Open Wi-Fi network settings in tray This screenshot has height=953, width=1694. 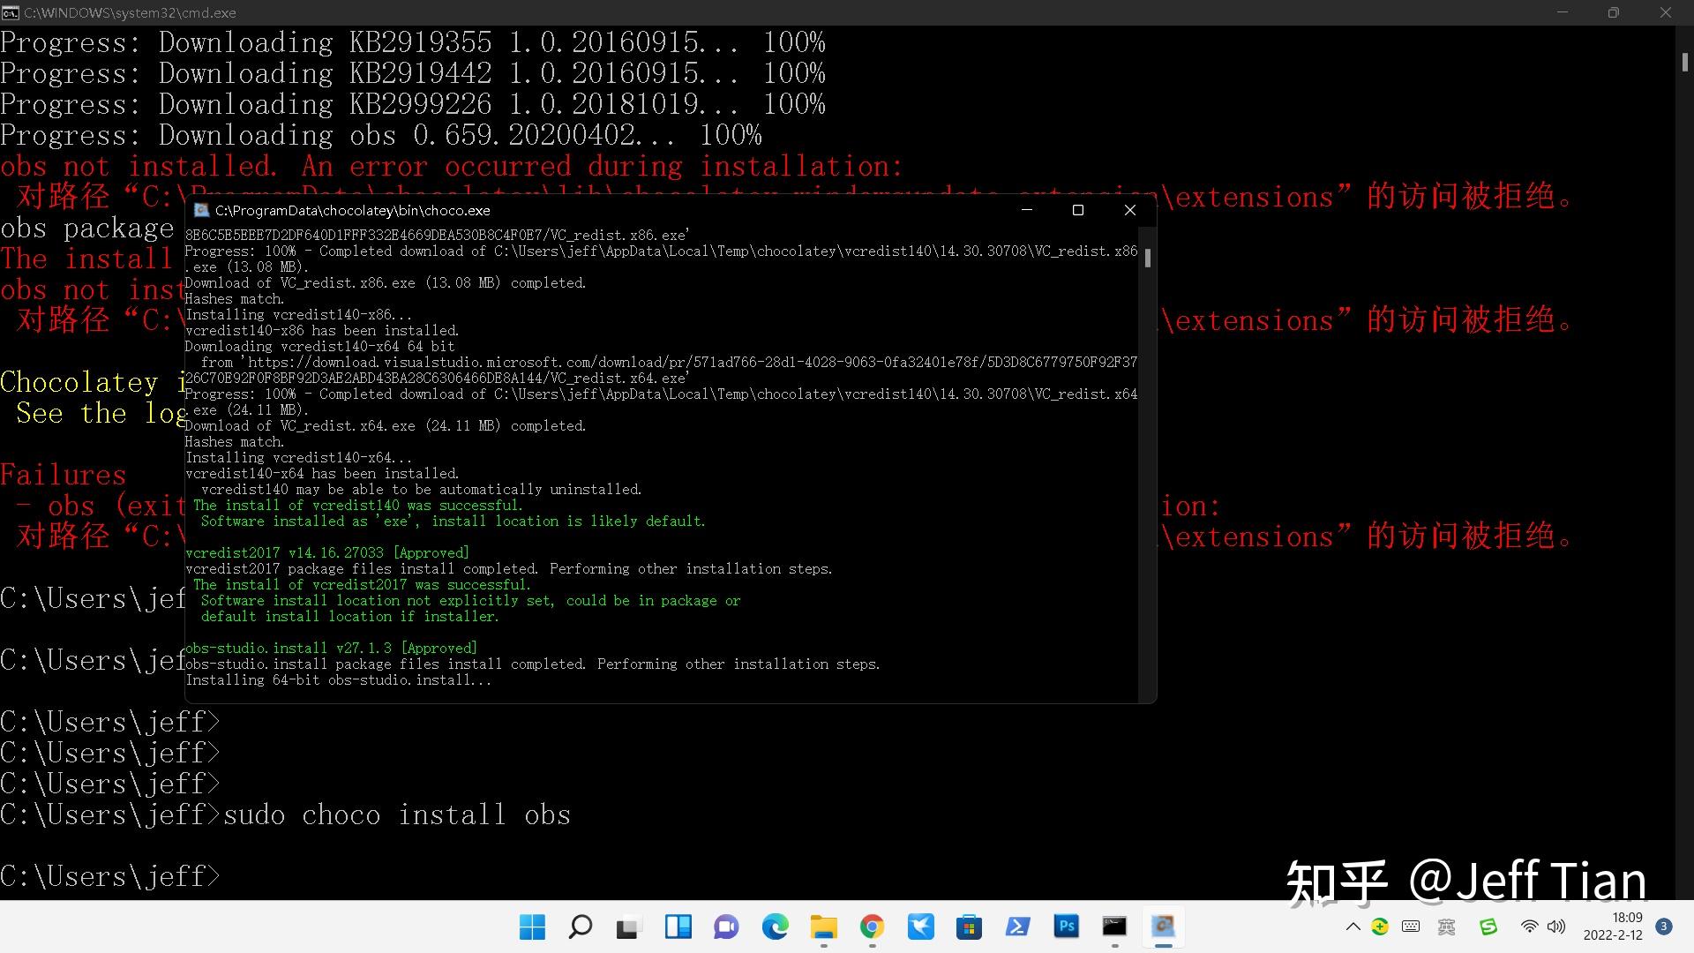(x=1529, y=927)
